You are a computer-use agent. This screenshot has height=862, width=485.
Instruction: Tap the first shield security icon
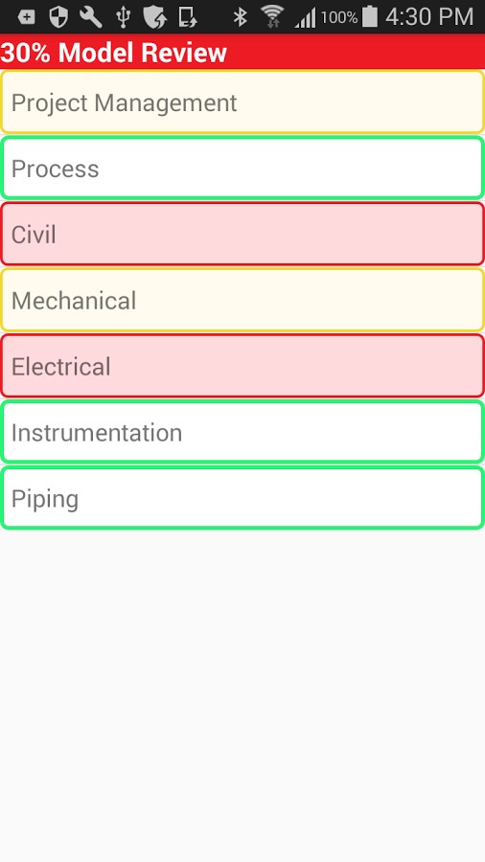click(58, 17)
